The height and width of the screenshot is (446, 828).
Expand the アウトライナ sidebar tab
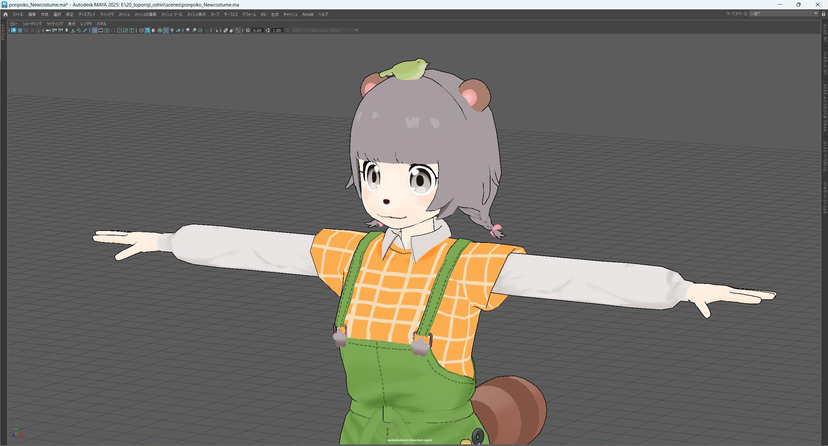[3, 32]
